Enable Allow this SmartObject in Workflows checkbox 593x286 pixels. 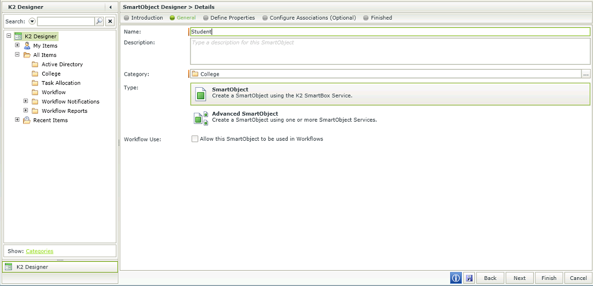point(195,139)
